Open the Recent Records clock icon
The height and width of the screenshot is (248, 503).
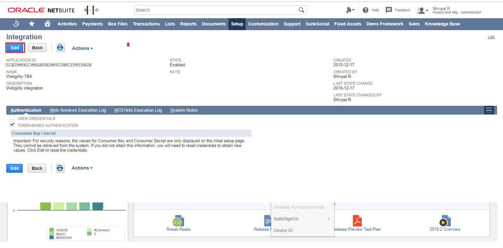[16, 24]
